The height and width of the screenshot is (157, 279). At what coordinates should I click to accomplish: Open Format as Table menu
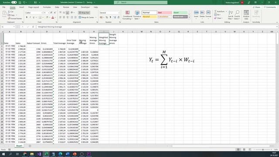tap(137, 15)
